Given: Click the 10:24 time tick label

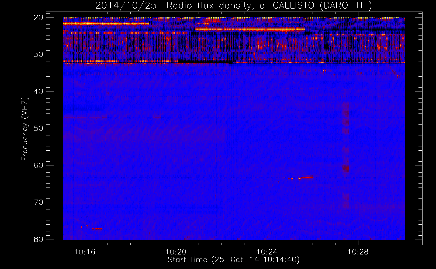Looking at the screenshot, I should point(267,252).
